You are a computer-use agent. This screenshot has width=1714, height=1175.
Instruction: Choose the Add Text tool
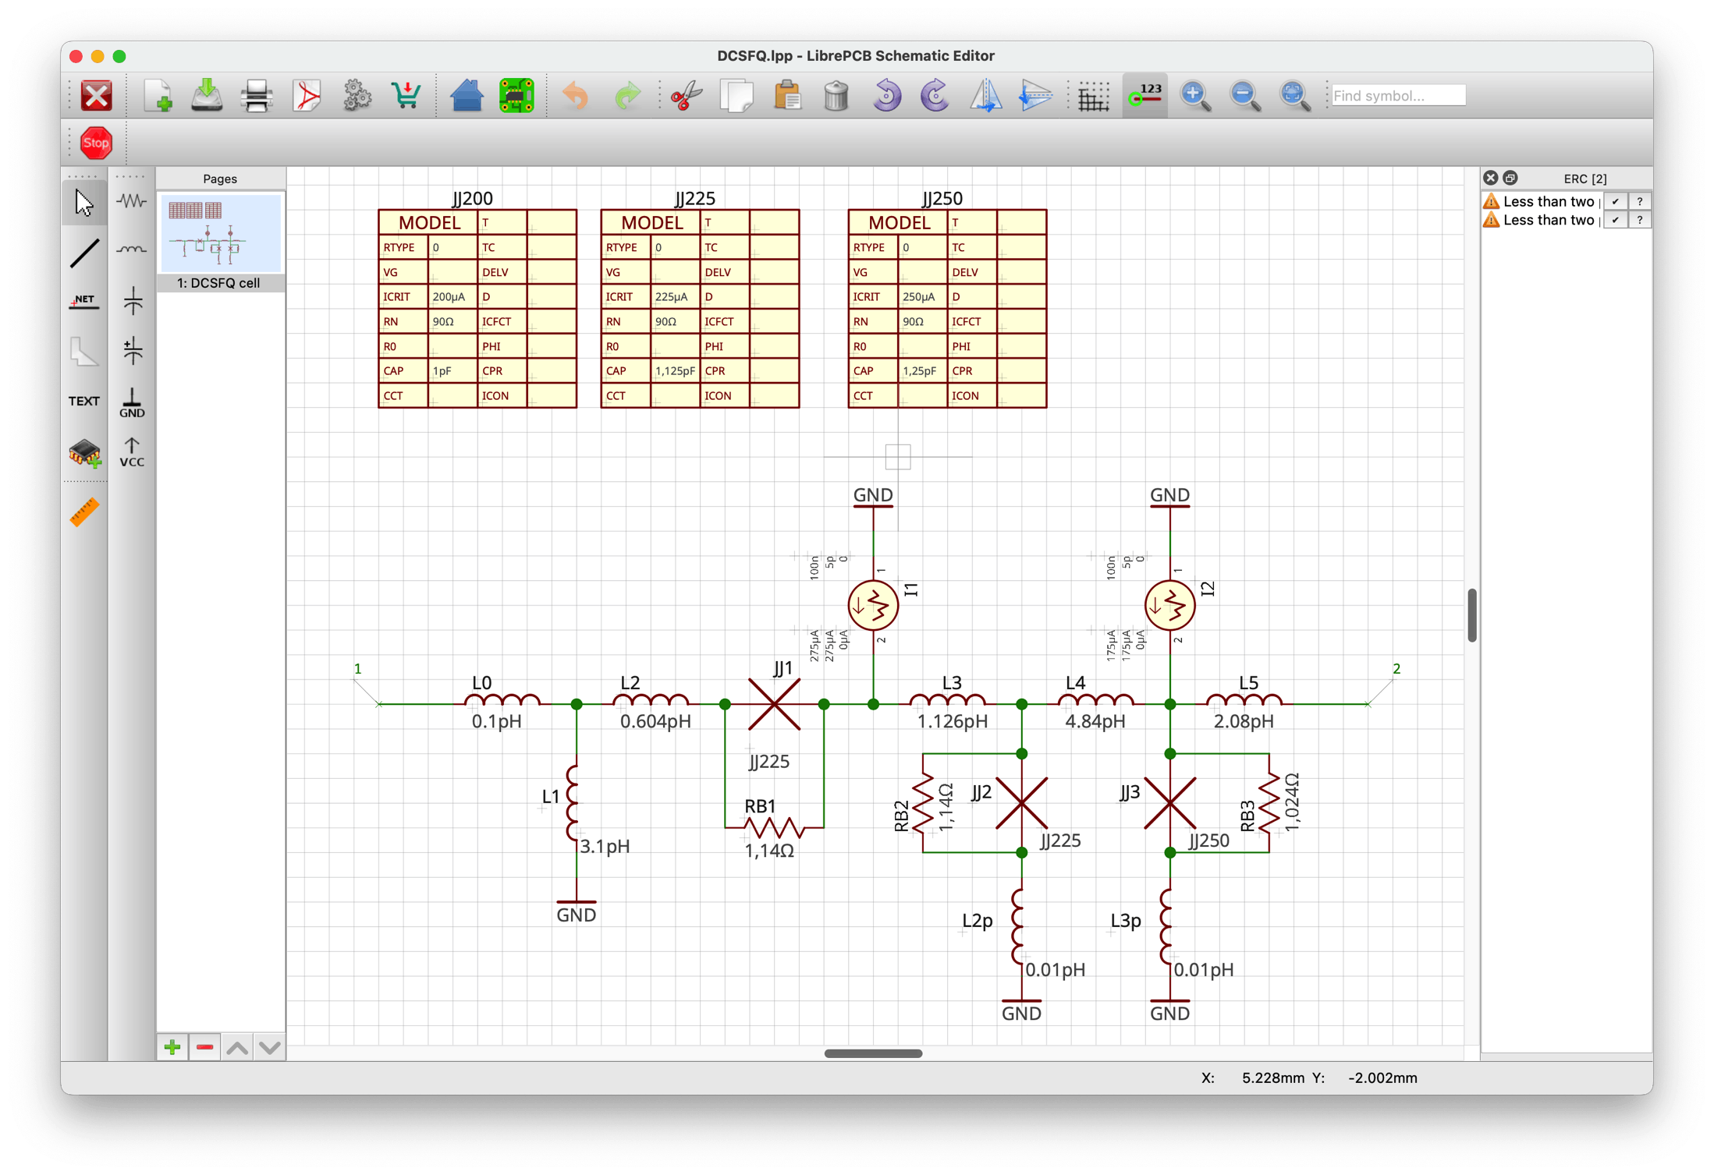coord(84,401)
